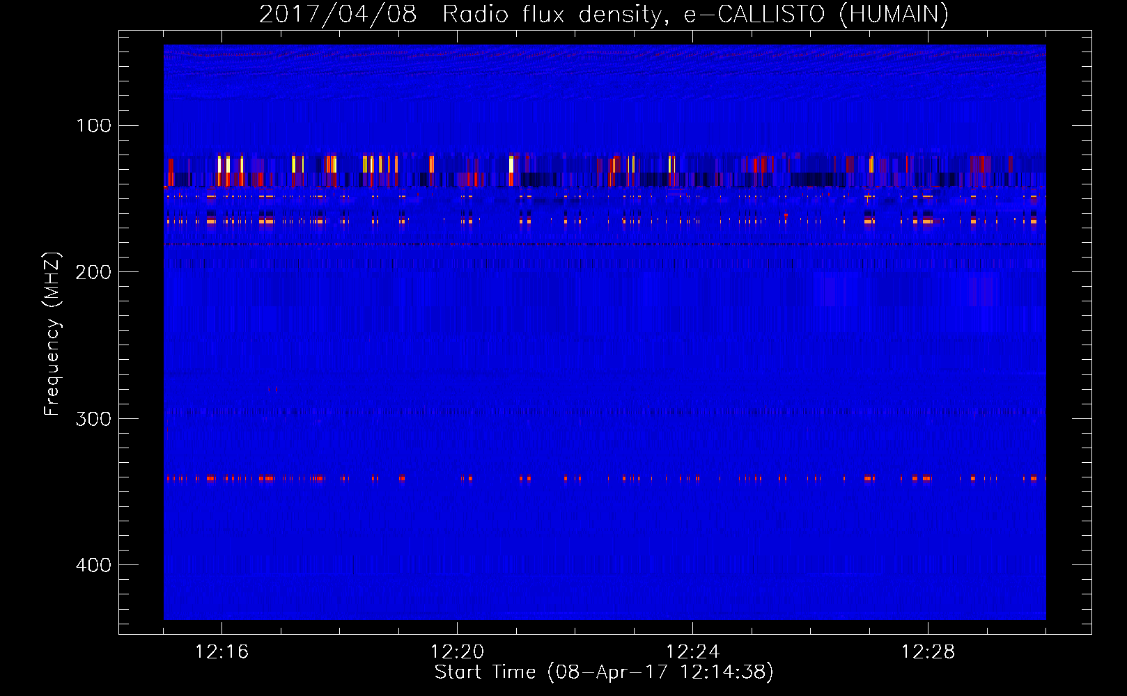Screen dimensions: 1127x696
Task: Select the 300 frequency tick label
Action: click(93, 419)
